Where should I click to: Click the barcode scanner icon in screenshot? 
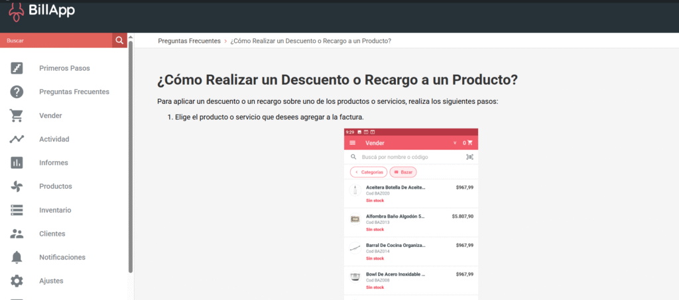469,157
